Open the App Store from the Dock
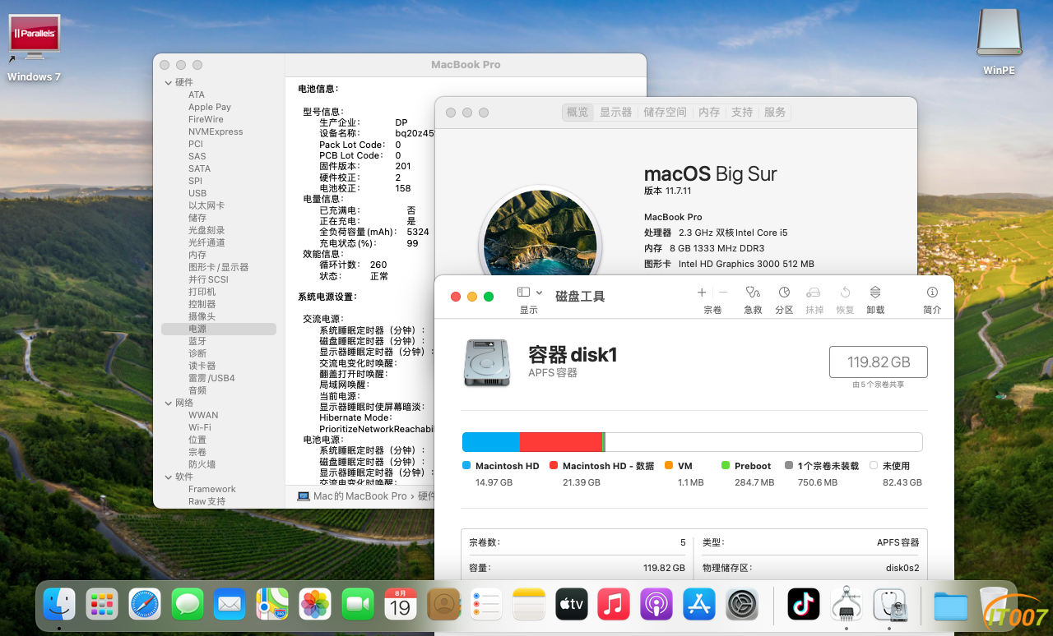Viewport: 1053px width, 636px height. pyautogui.click(x=699, y=605)
